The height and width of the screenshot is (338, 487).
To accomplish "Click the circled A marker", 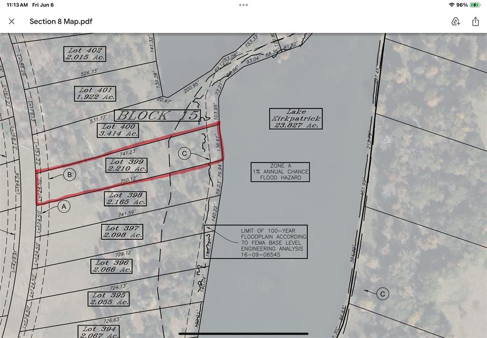I will click(x=64, y=206).
